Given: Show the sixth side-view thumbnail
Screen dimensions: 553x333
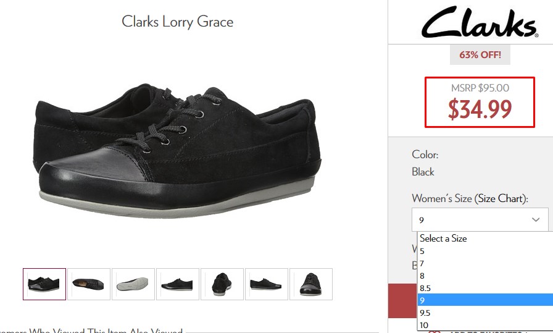Looking at the screenshot, I should (267, 284).
